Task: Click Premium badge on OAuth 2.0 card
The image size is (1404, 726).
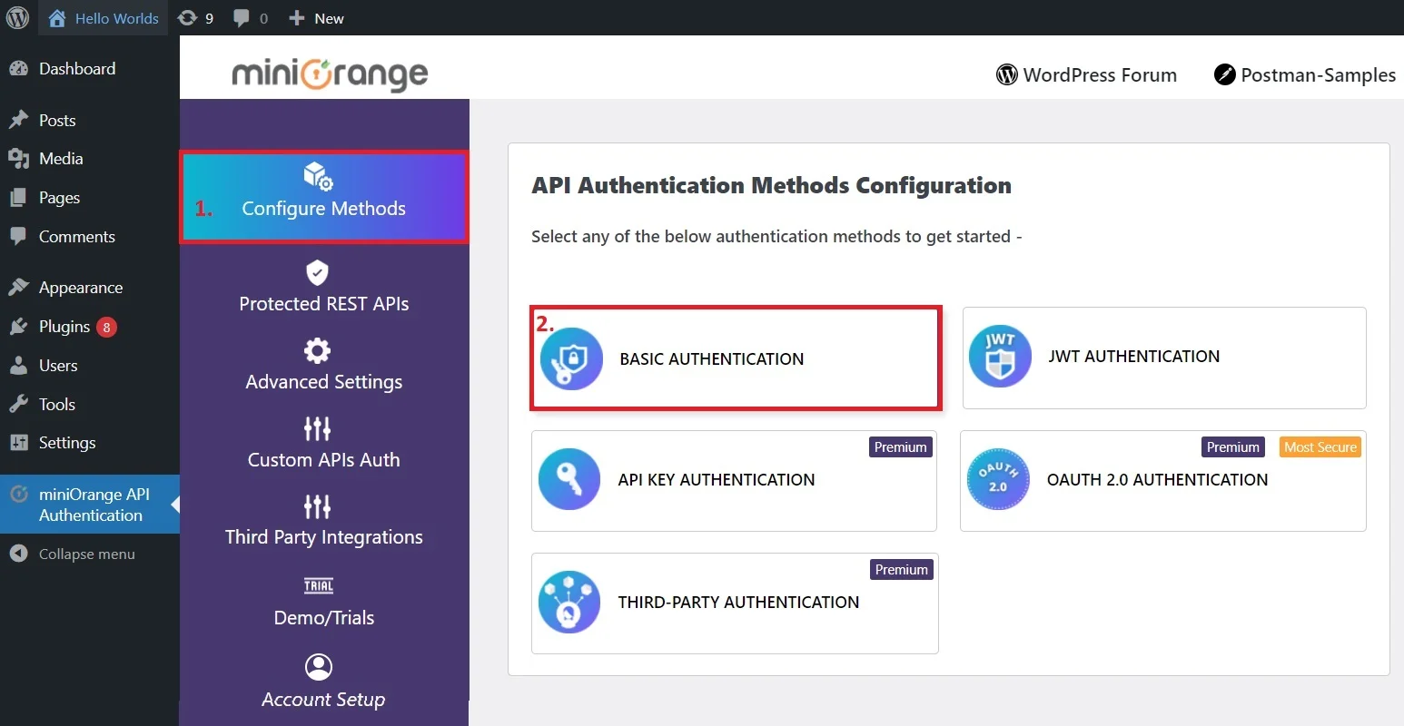Action: click(1233, 447)
